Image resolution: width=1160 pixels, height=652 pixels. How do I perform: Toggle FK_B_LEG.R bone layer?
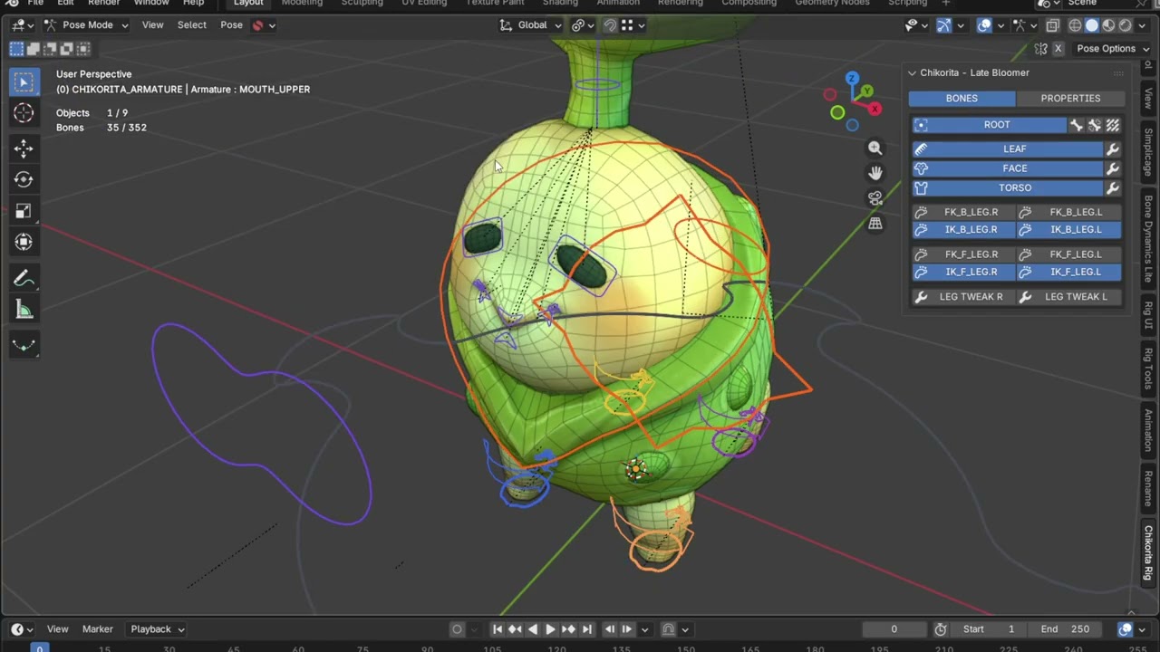click(x=963, y=212)
